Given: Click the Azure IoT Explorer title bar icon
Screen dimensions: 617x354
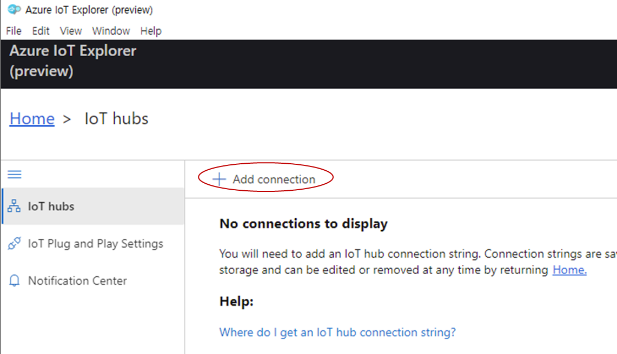Looking at the screenshot, I should tap(14, 10).
